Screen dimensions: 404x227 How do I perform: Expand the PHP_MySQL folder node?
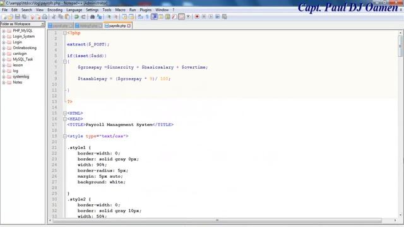click(x=4, y=31)
